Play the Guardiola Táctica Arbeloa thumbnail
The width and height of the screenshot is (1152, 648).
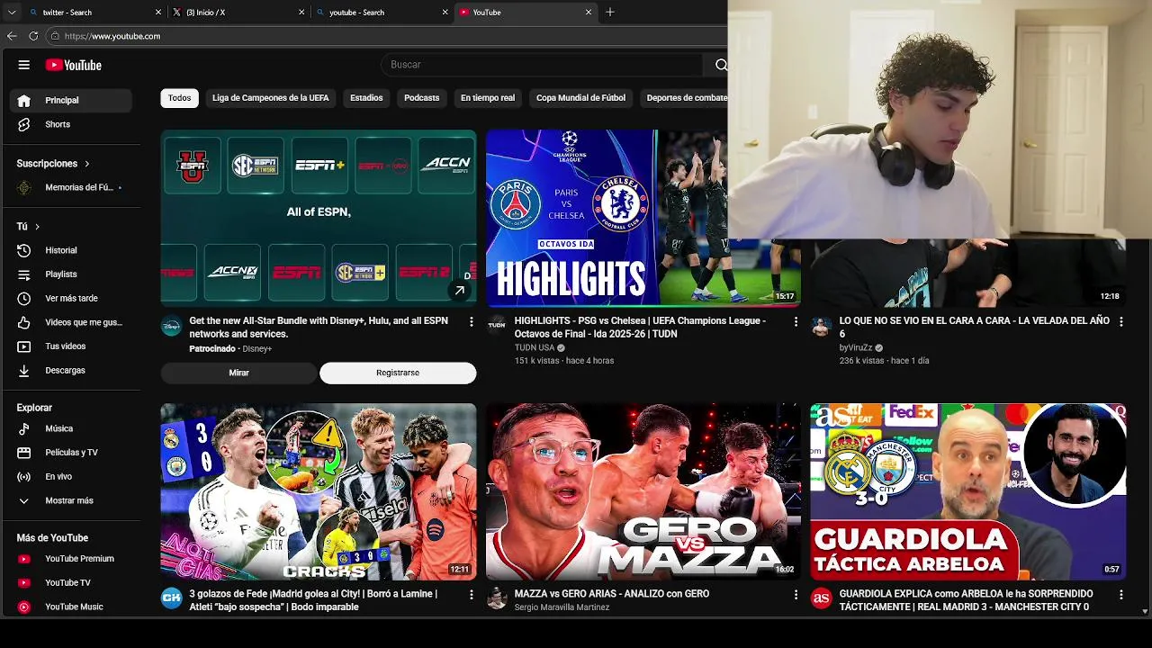click(967, 491)
